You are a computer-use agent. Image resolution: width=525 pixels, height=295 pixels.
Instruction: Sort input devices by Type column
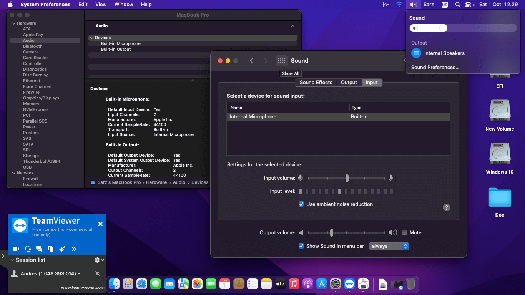[x=394, y=108]
